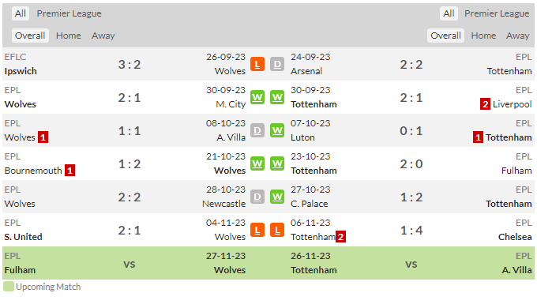
Task: Click the red card badge next to Bournemouth
Action: (69, 171)
